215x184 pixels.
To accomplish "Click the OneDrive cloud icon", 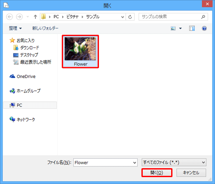I will (x=12, y=76).
